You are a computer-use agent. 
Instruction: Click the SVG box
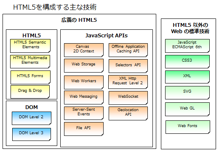tap(187, 93)
